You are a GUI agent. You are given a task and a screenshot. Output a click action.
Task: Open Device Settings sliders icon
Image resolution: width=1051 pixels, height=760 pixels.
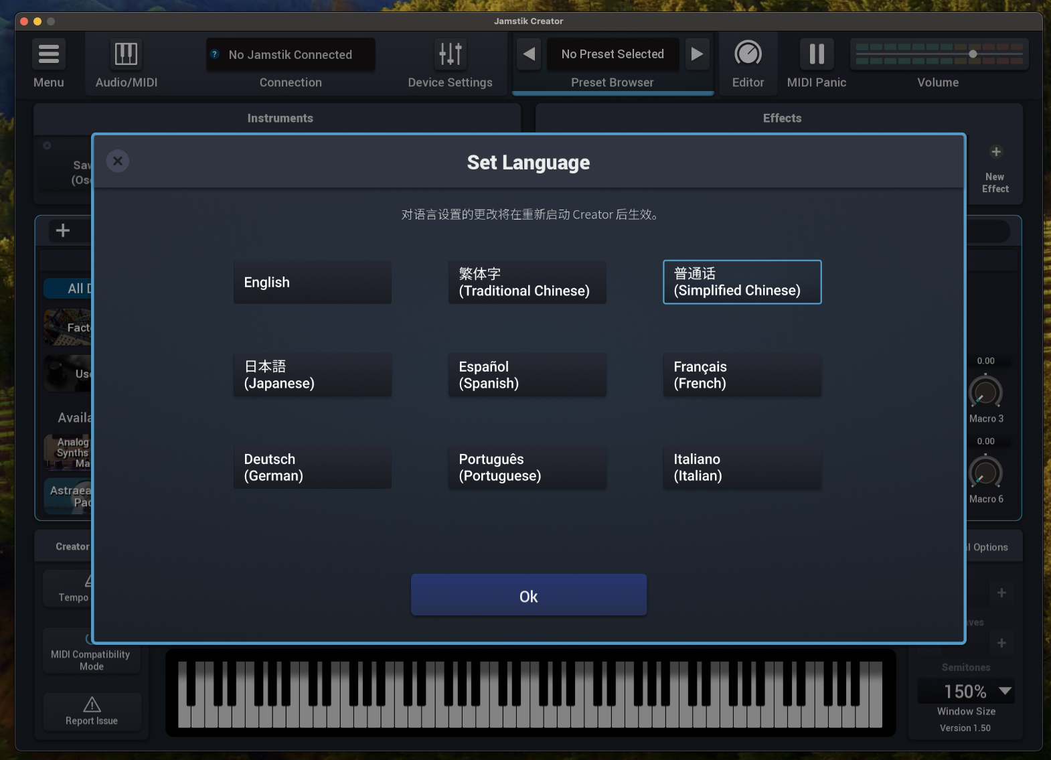click(x=450, y=54)
